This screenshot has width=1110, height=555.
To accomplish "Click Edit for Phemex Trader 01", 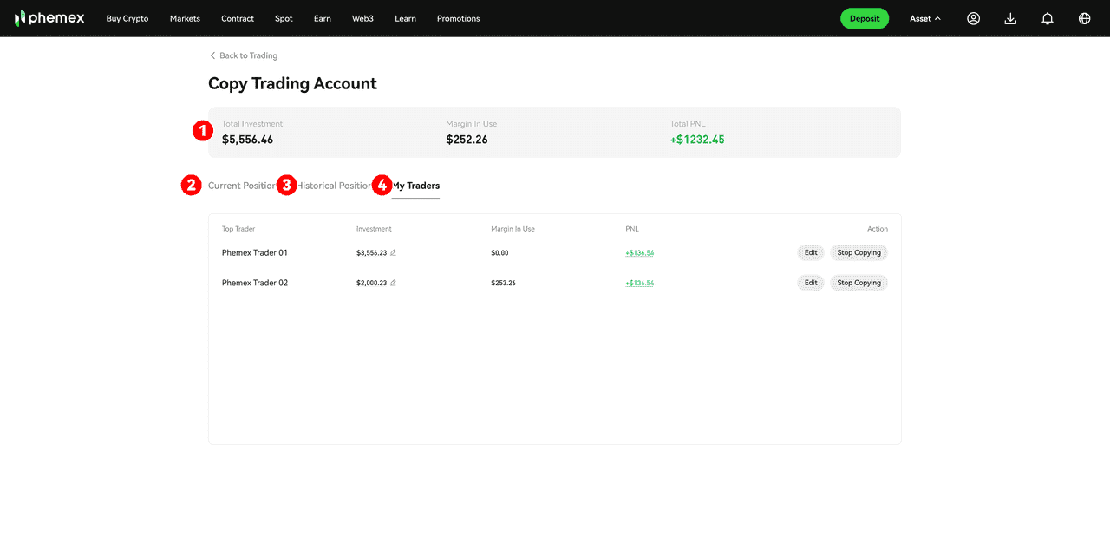I will tap(811, 253).
